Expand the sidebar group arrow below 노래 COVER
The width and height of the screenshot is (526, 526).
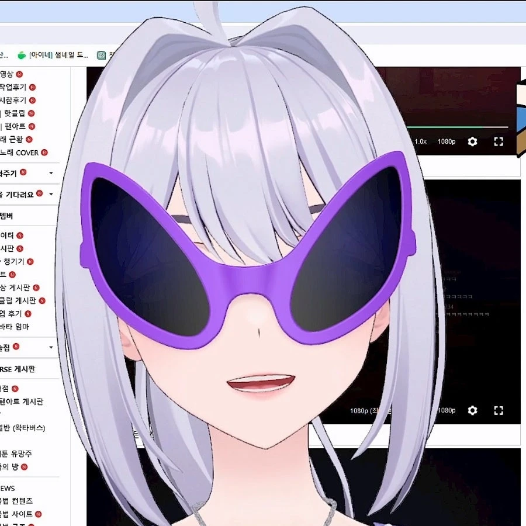pyautogui.click(x=51, y=173)
